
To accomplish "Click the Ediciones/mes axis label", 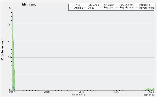I will [x=2, y=50].
